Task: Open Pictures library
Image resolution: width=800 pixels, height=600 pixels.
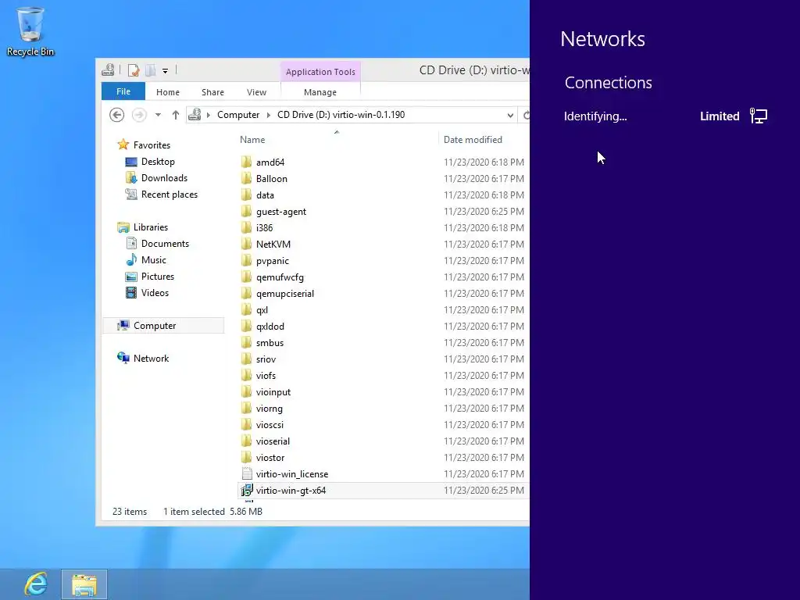Action: pyautogui.click(x=158, y=276)
